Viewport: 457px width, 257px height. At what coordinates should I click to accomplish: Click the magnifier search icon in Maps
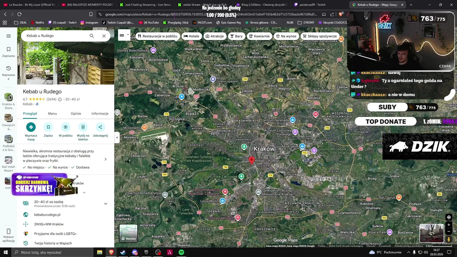click(92, 36)
